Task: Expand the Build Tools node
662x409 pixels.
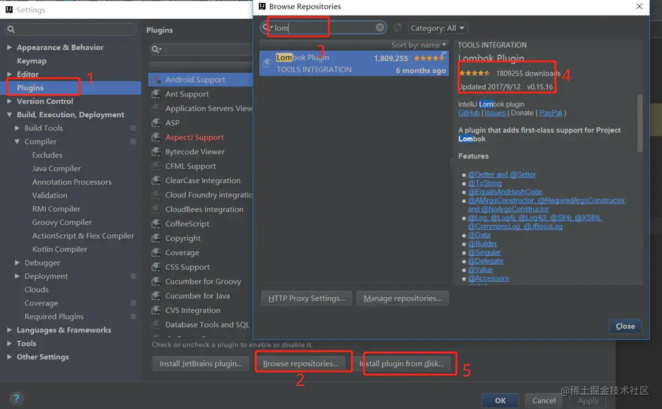Action: [17, 128]
